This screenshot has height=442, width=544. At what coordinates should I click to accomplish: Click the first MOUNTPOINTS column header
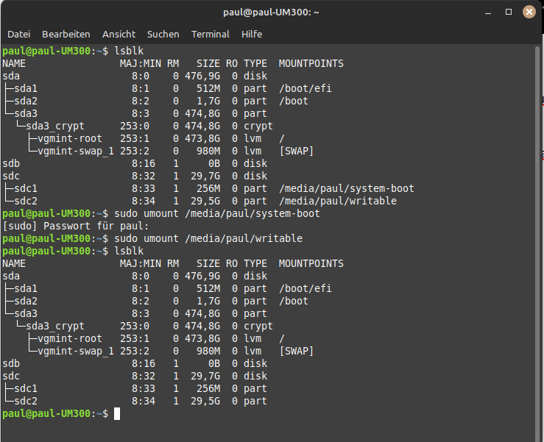[x=311, y=63]
